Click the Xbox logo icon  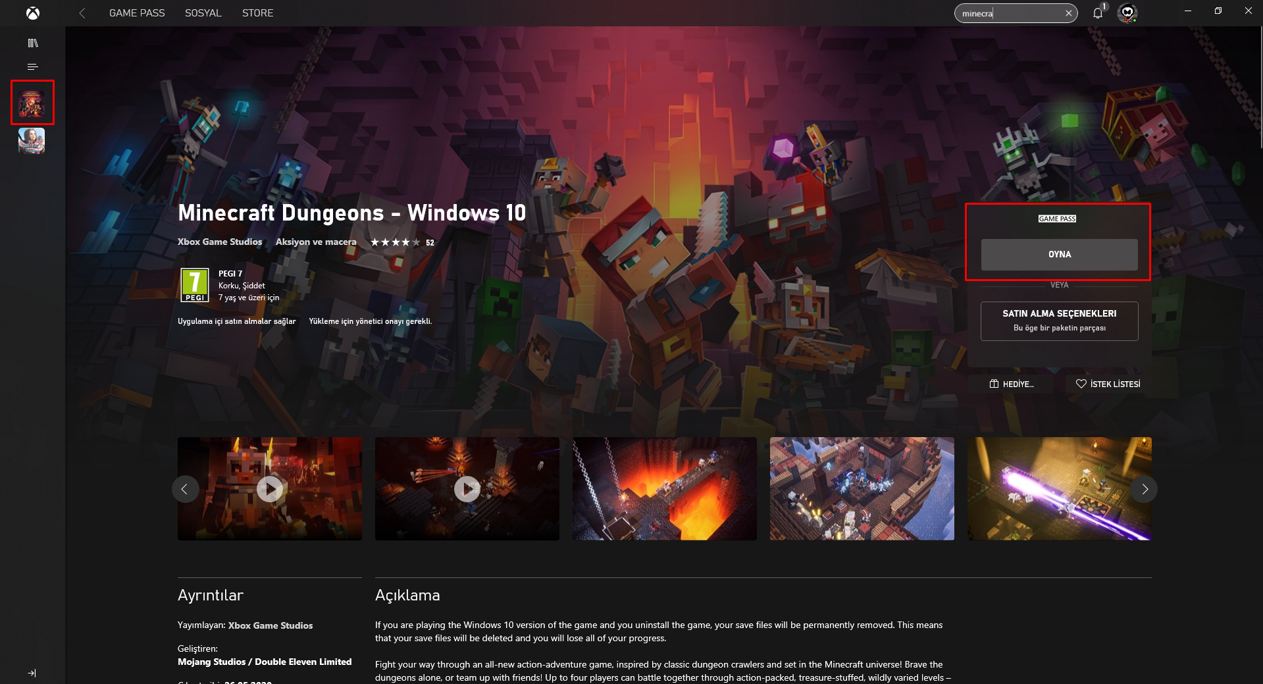click(x=32, y=13)
